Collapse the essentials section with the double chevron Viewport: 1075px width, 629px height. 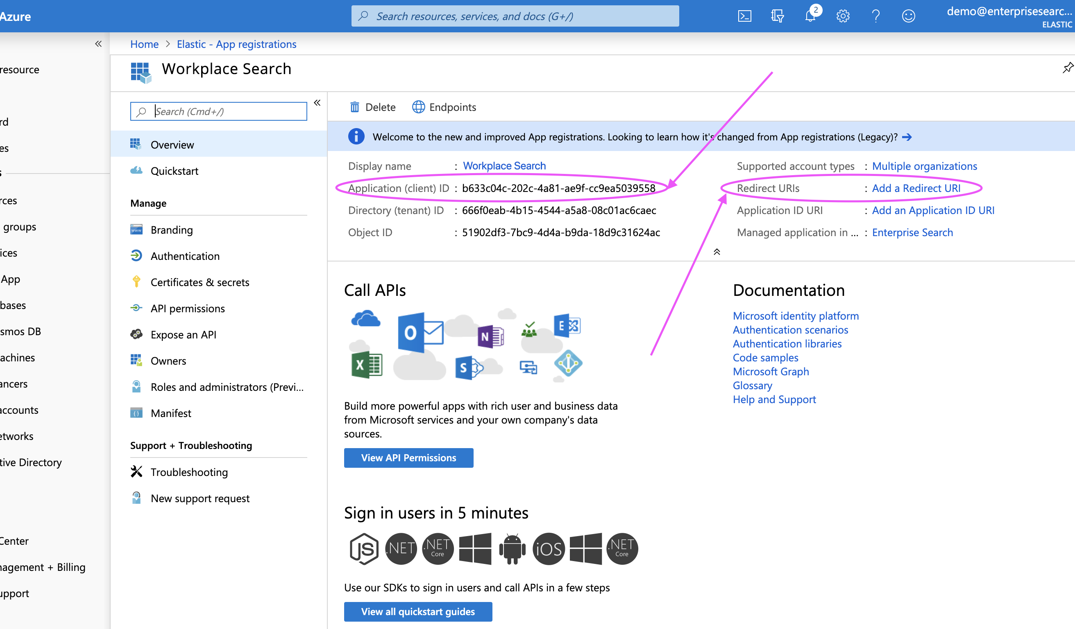(x=717, y=252)
